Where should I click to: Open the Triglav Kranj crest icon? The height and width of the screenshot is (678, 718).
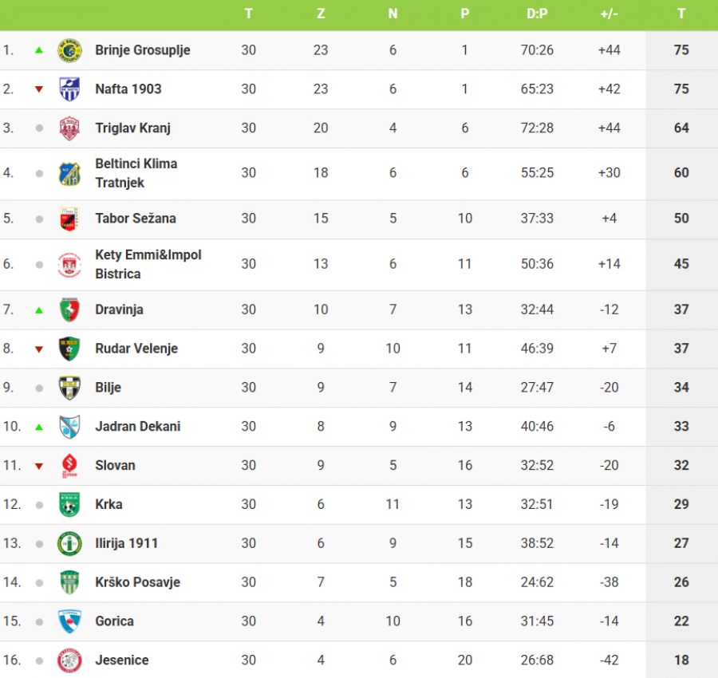click(69, 128)
